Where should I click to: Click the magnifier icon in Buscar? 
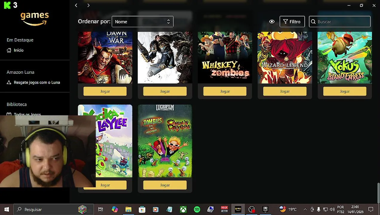click(x=313, y=21)
